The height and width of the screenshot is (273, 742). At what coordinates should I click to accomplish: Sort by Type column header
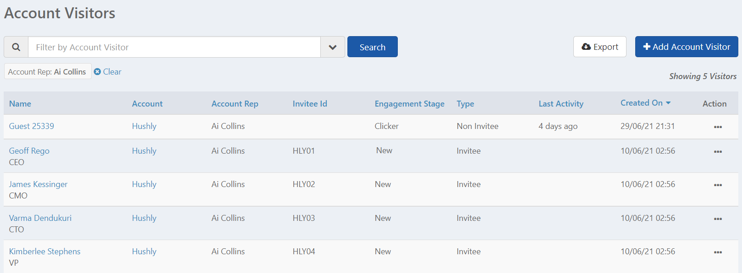click(465, 104)
